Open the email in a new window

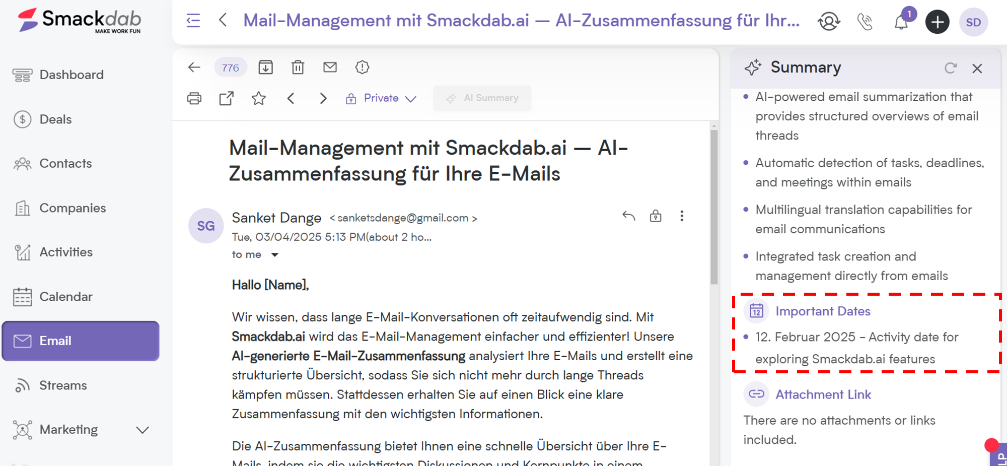pos(227,98)
